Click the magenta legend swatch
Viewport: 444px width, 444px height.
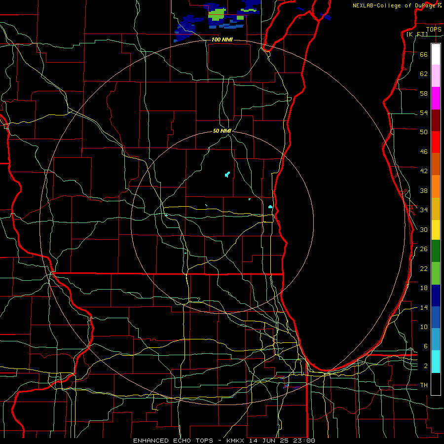point(436,98)
